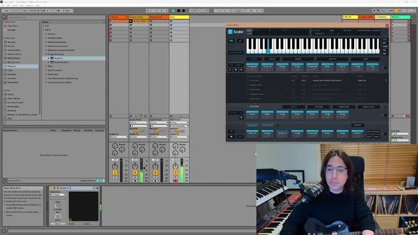The image size is (418, 235).
Task: Select the Guitar Lead track header
Action: click(159, 17)
